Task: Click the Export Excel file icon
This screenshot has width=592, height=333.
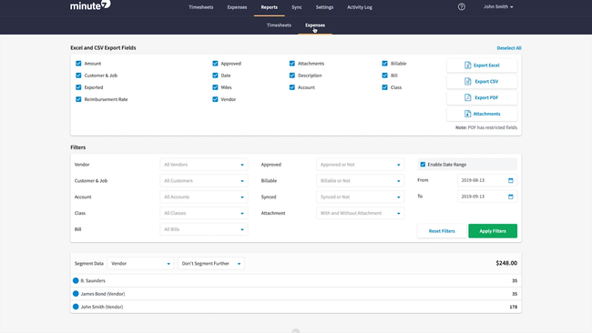Action: (467, 66)
